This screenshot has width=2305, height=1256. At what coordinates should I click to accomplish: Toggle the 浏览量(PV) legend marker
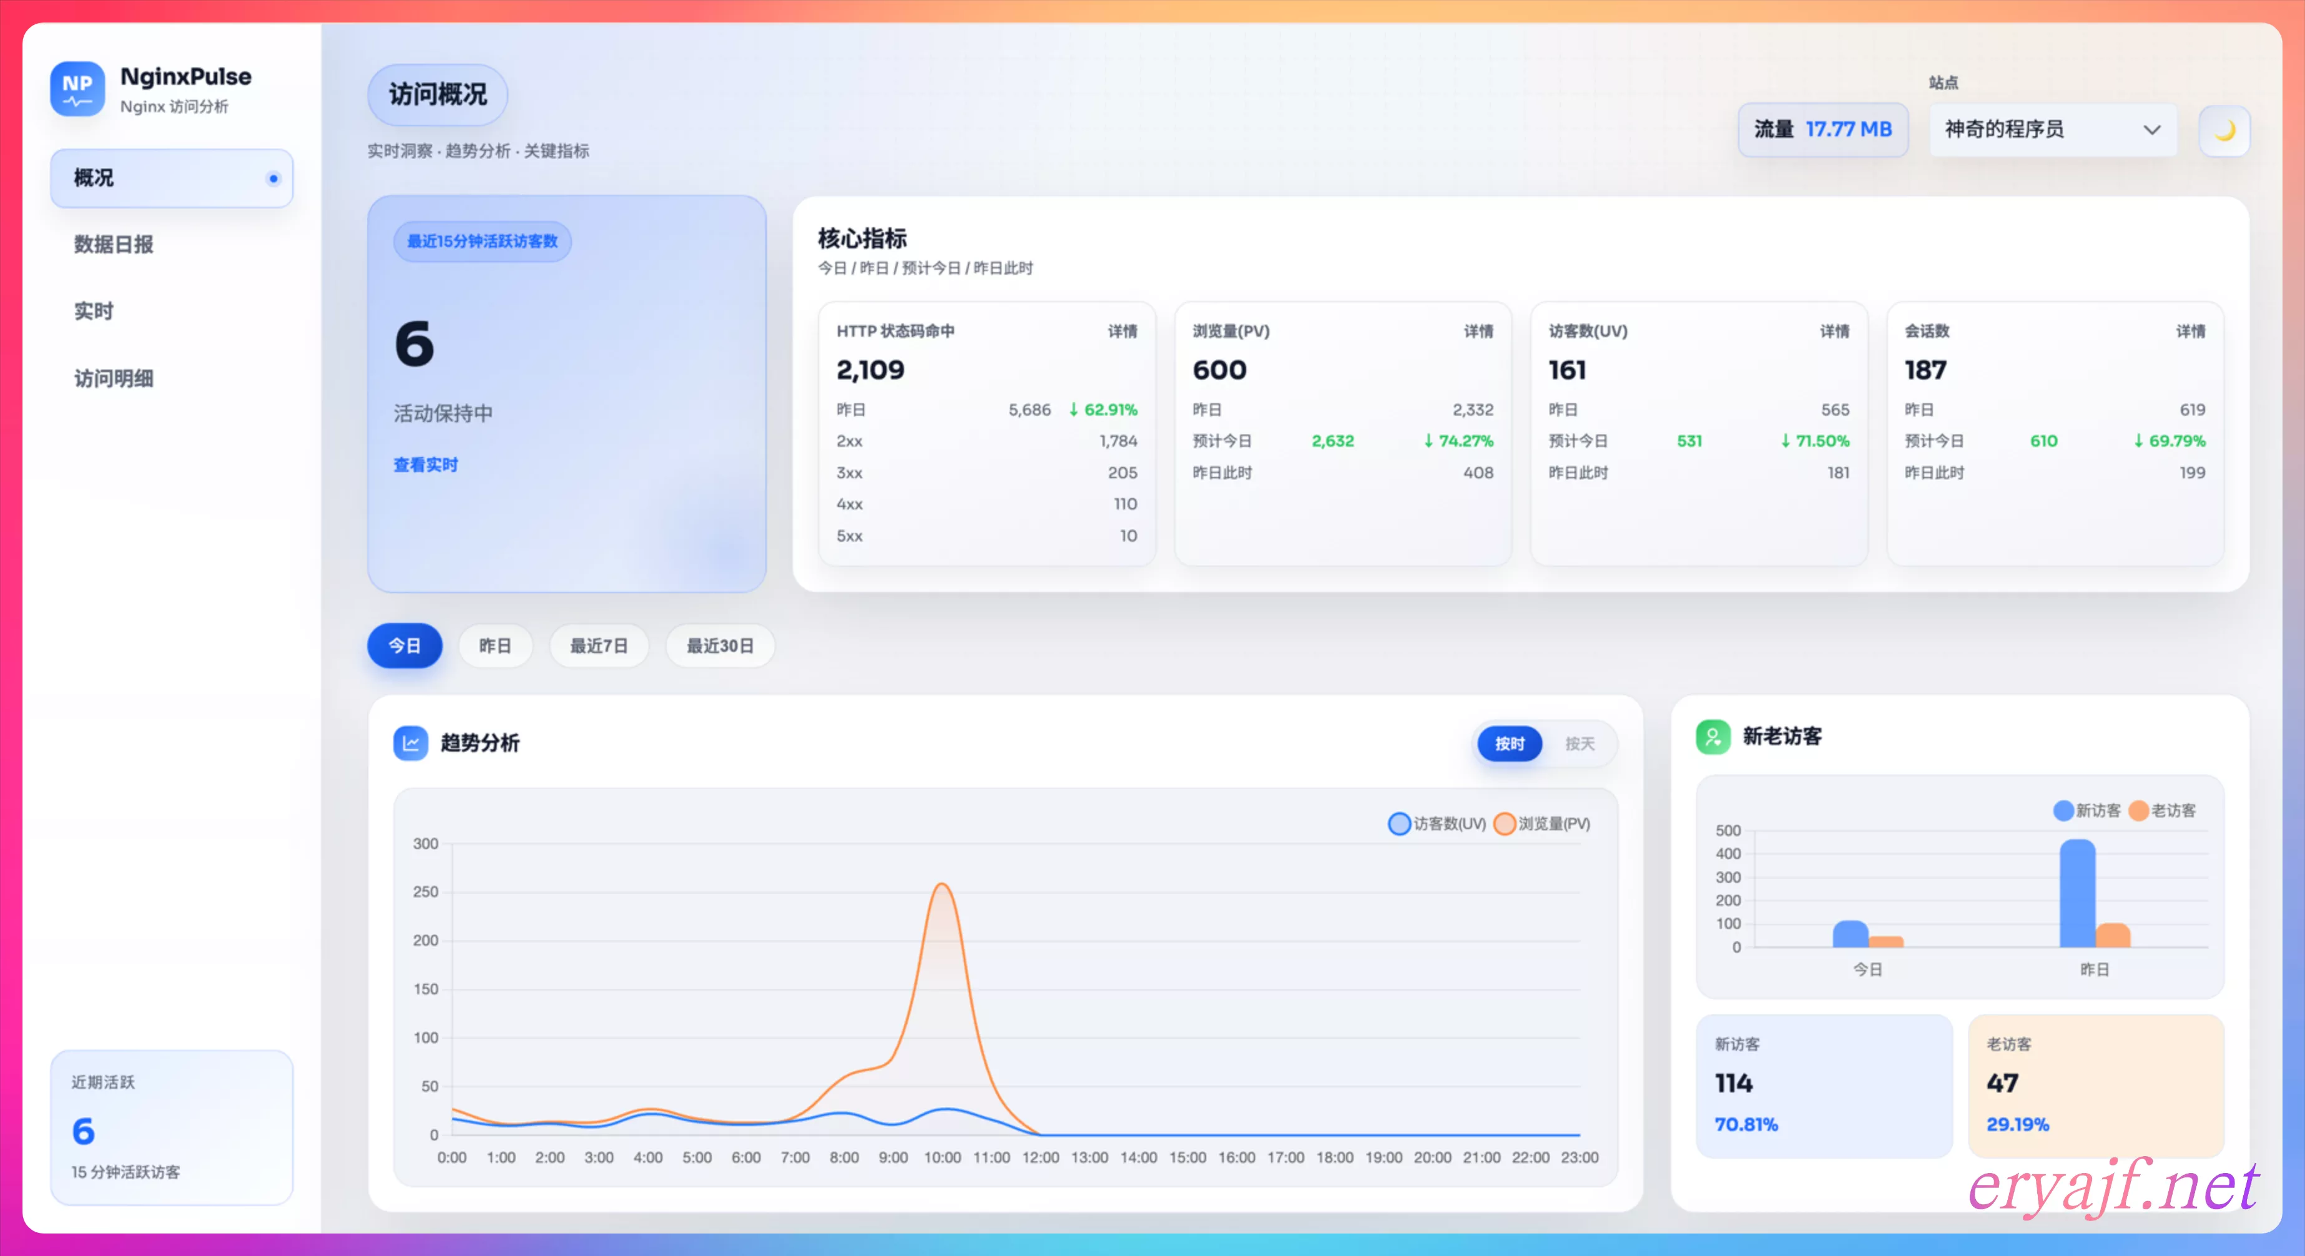coord(1504,823)
